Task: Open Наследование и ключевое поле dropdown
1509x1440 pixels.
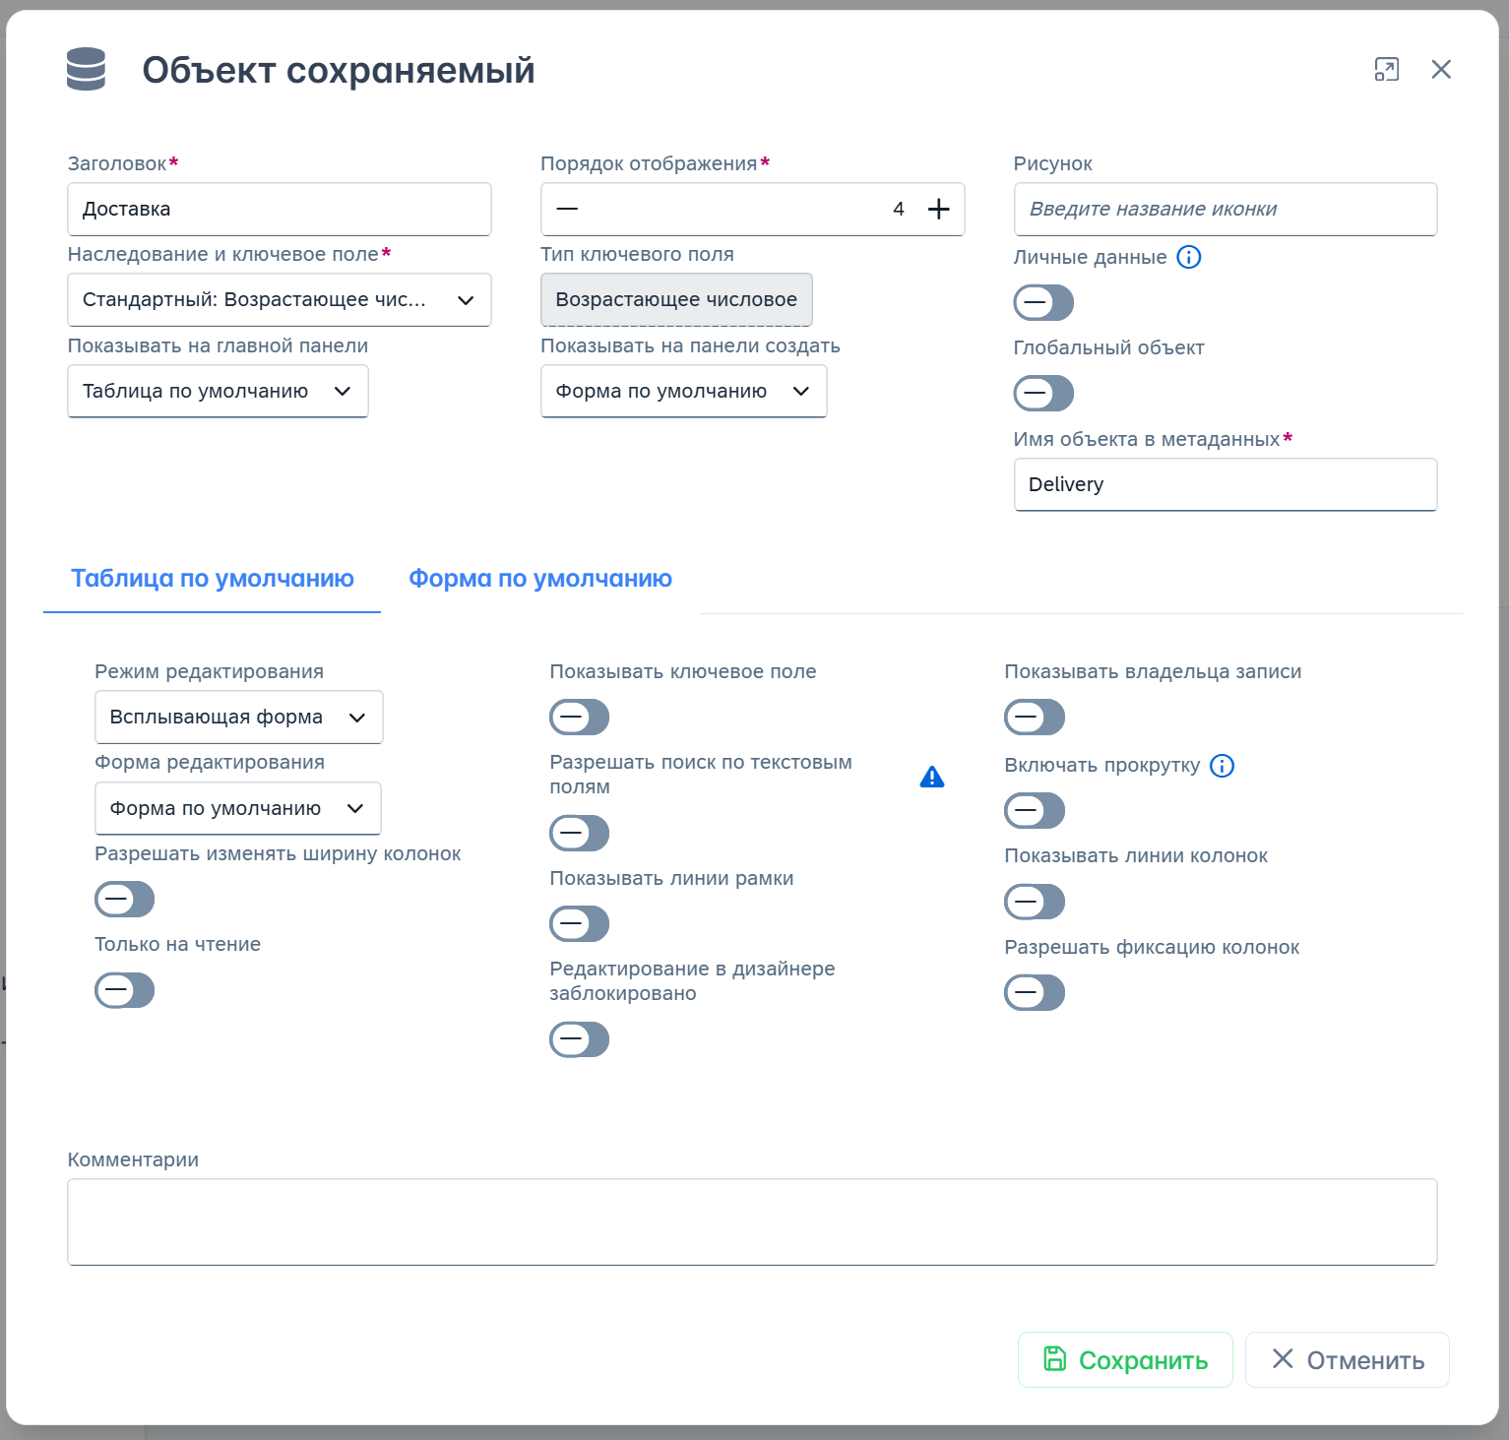Action: [279, 300]
